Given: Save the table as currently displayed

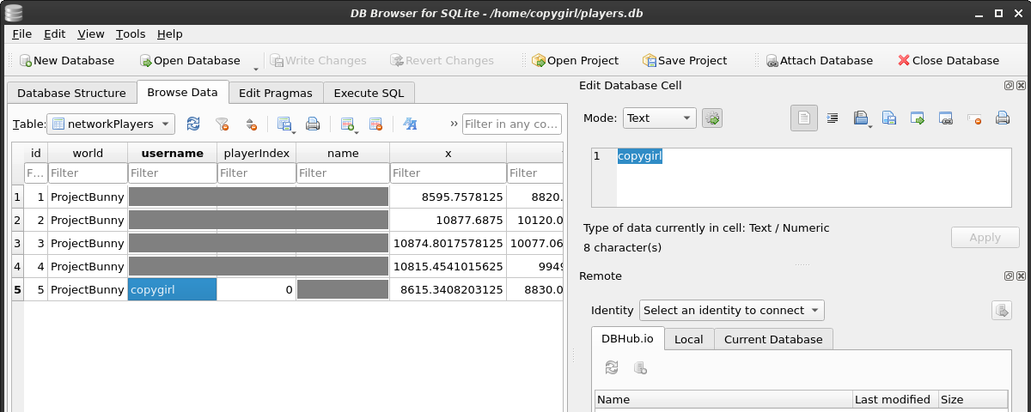Looking at the screenshot, I should point(285,124).
